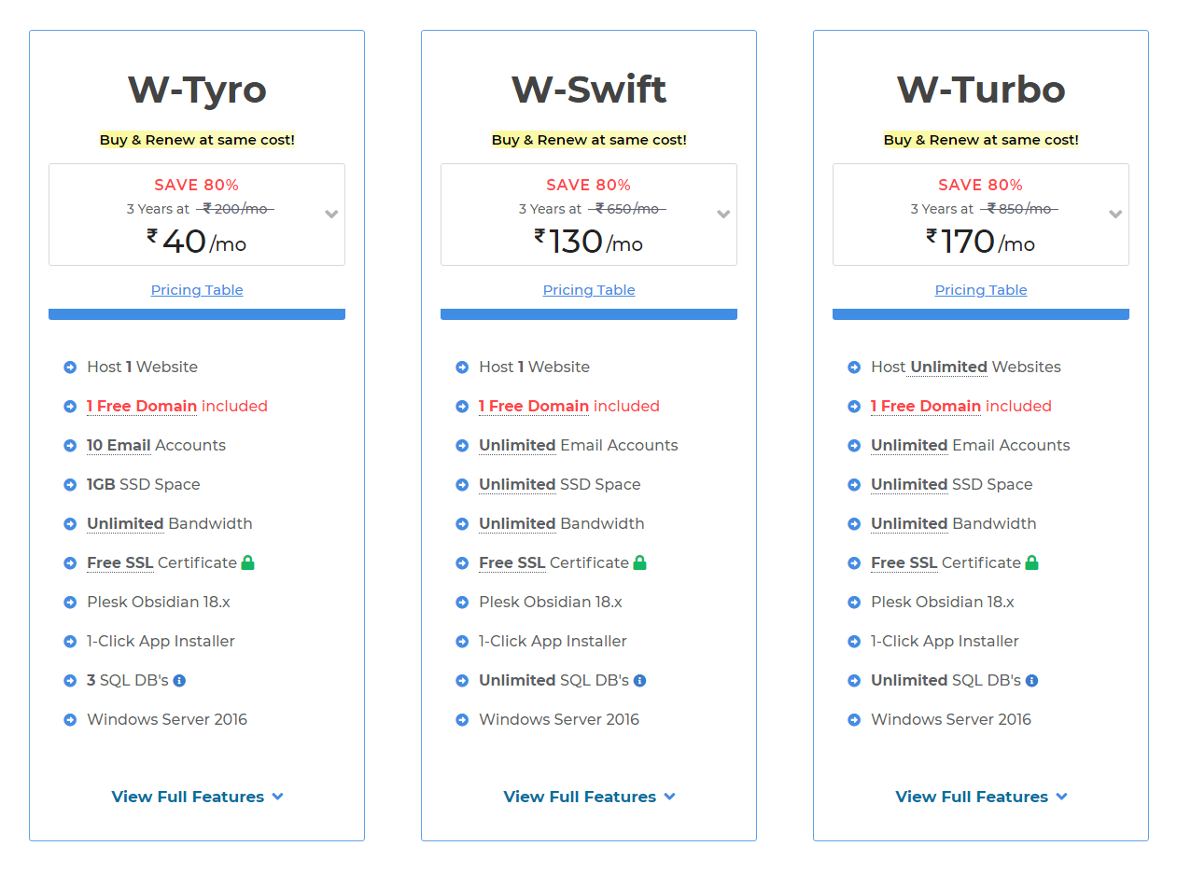The image size is (1177, 874).
Task: Click the info icon beside W-Tyro SQL DB's
Action: pos(179,681)
